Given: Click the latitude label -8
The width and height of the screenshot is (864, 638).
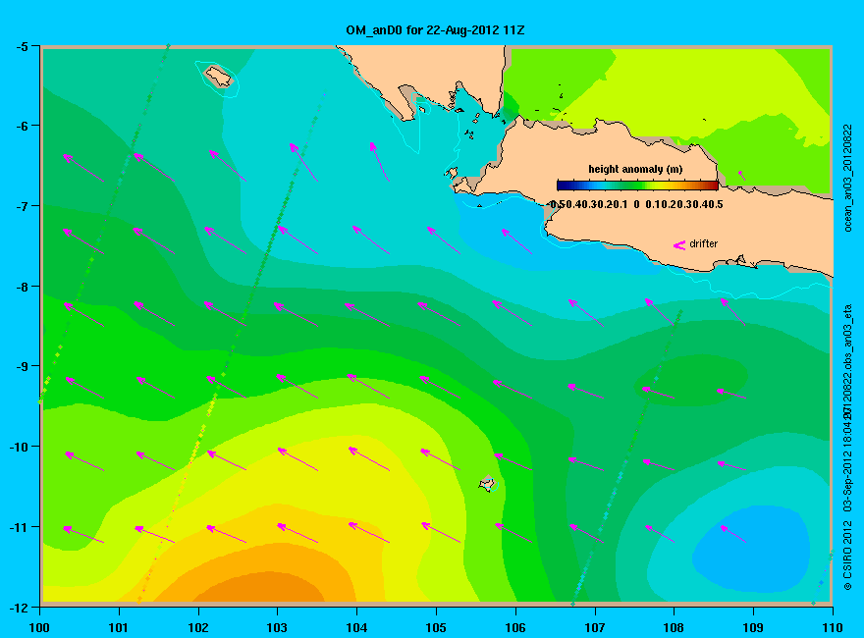Looking at the screenshot, I should coord(21,287).
